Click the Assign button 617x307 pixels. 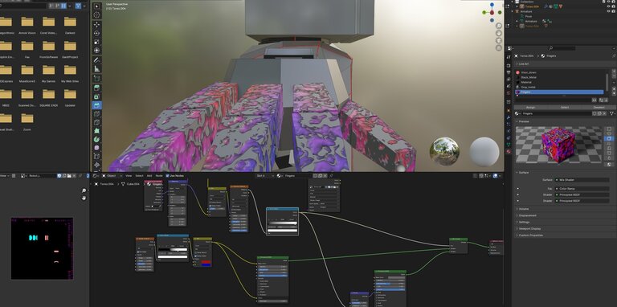pos(530,107)
